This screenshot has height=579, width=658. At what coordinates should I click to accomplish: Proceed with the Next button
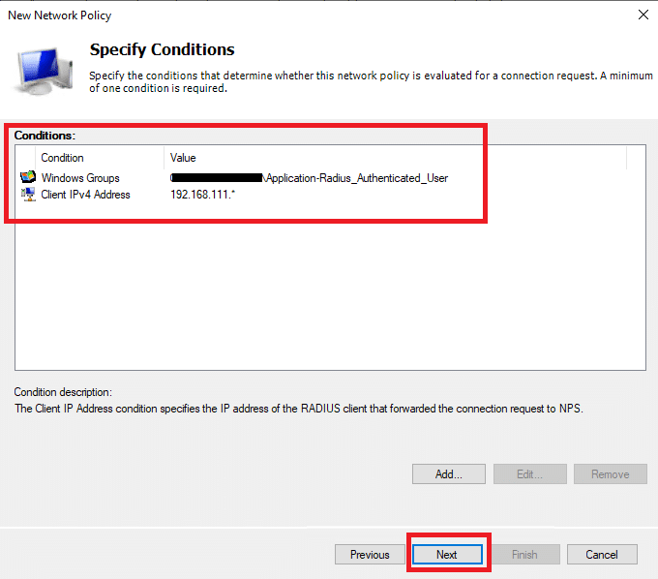447,555
